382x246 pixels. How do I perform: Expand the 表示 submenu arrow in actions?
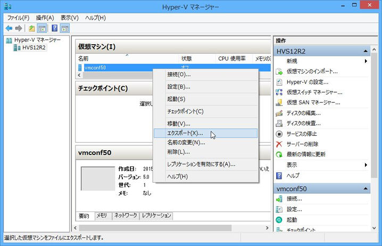coord(366,165)
